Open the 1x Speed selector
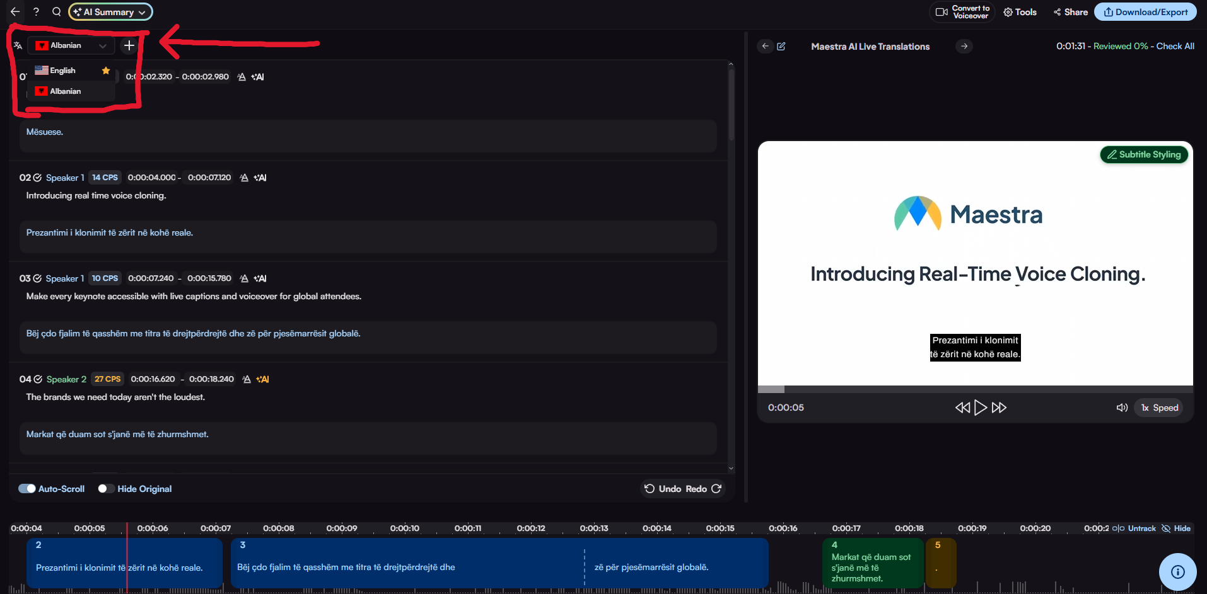 1159,408
